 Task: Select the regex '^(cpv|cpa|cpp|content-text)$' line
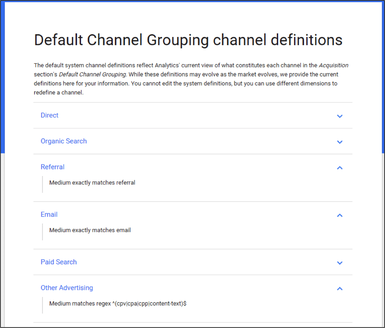click(x=118, y=304)
